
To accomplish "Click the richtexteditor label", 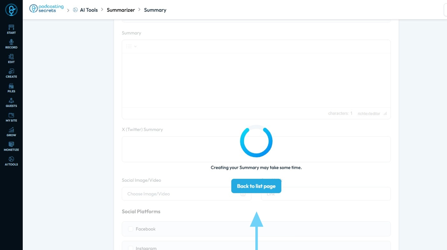I will coord(369,113).
